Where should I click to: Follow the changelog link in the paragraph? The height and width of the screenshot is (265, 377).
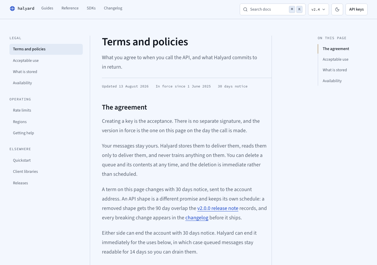(197, 218)
